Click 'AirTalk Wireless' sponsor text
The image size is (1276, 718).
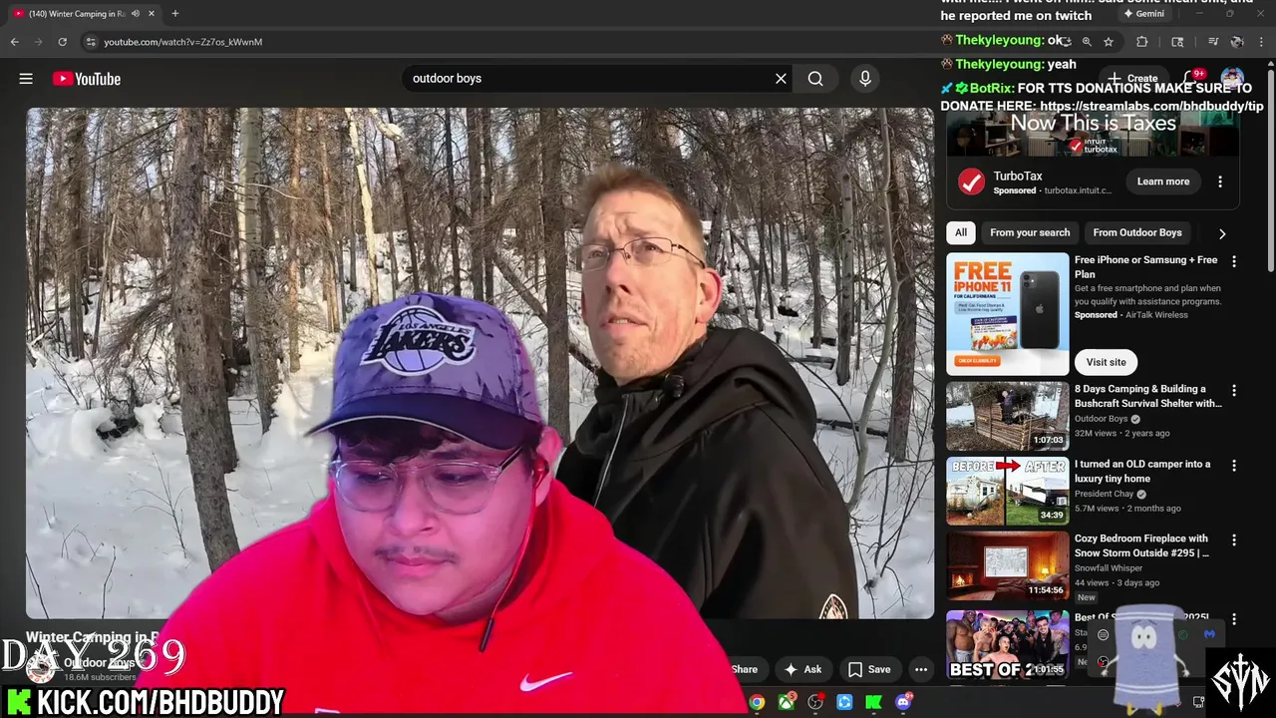(x=1156, y=315)
